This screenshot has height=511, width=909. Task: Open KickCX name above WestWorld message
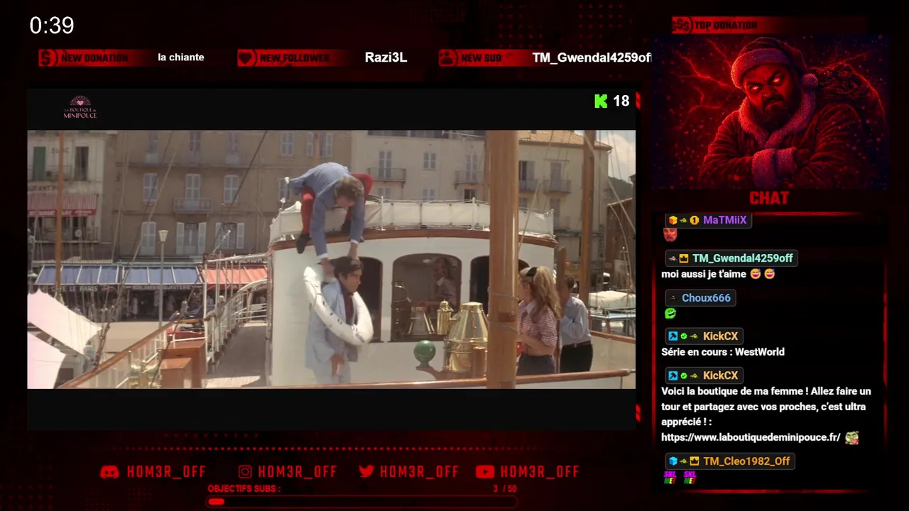[720, 336]
